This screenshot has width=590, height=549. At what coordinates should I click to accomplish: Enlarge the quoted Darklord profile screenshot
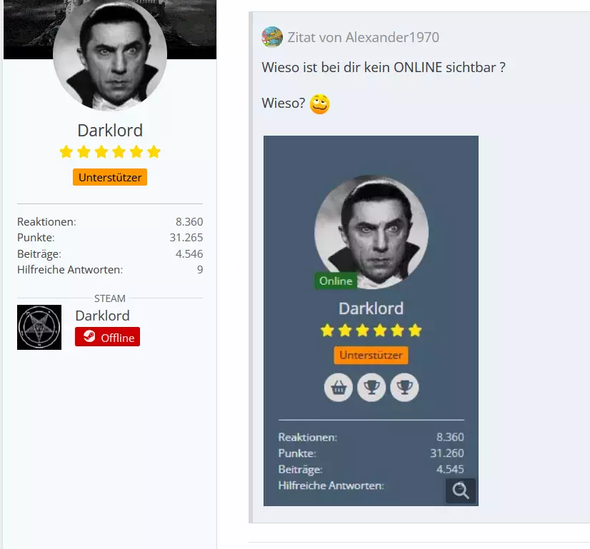pos(371,321)
